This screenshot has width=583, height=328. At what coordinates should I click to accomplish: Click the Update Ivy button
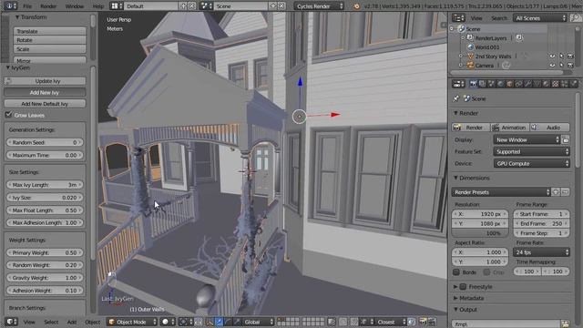(45, 81)
